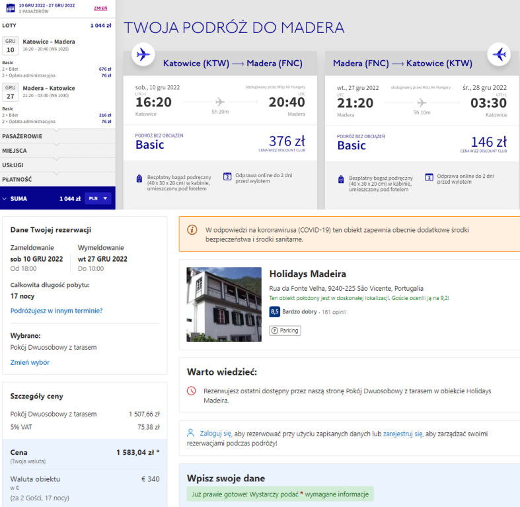Screen dimensions: 520x507
Task: Click the outbound flight airplane circle icon
Action: coord(143,54)
